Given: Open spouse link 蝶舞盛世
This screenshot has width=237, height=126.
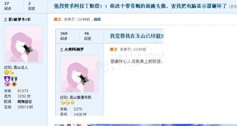Looking at the screenshot, I should pos(25,102).
